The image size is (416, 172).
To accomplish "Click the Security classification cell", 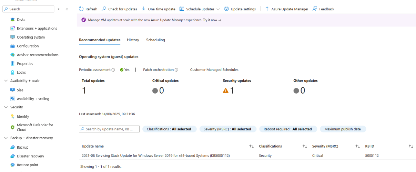I will 265,156.
